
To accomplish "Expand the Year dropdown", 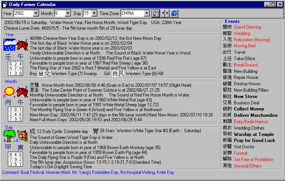I will (36, 13).
